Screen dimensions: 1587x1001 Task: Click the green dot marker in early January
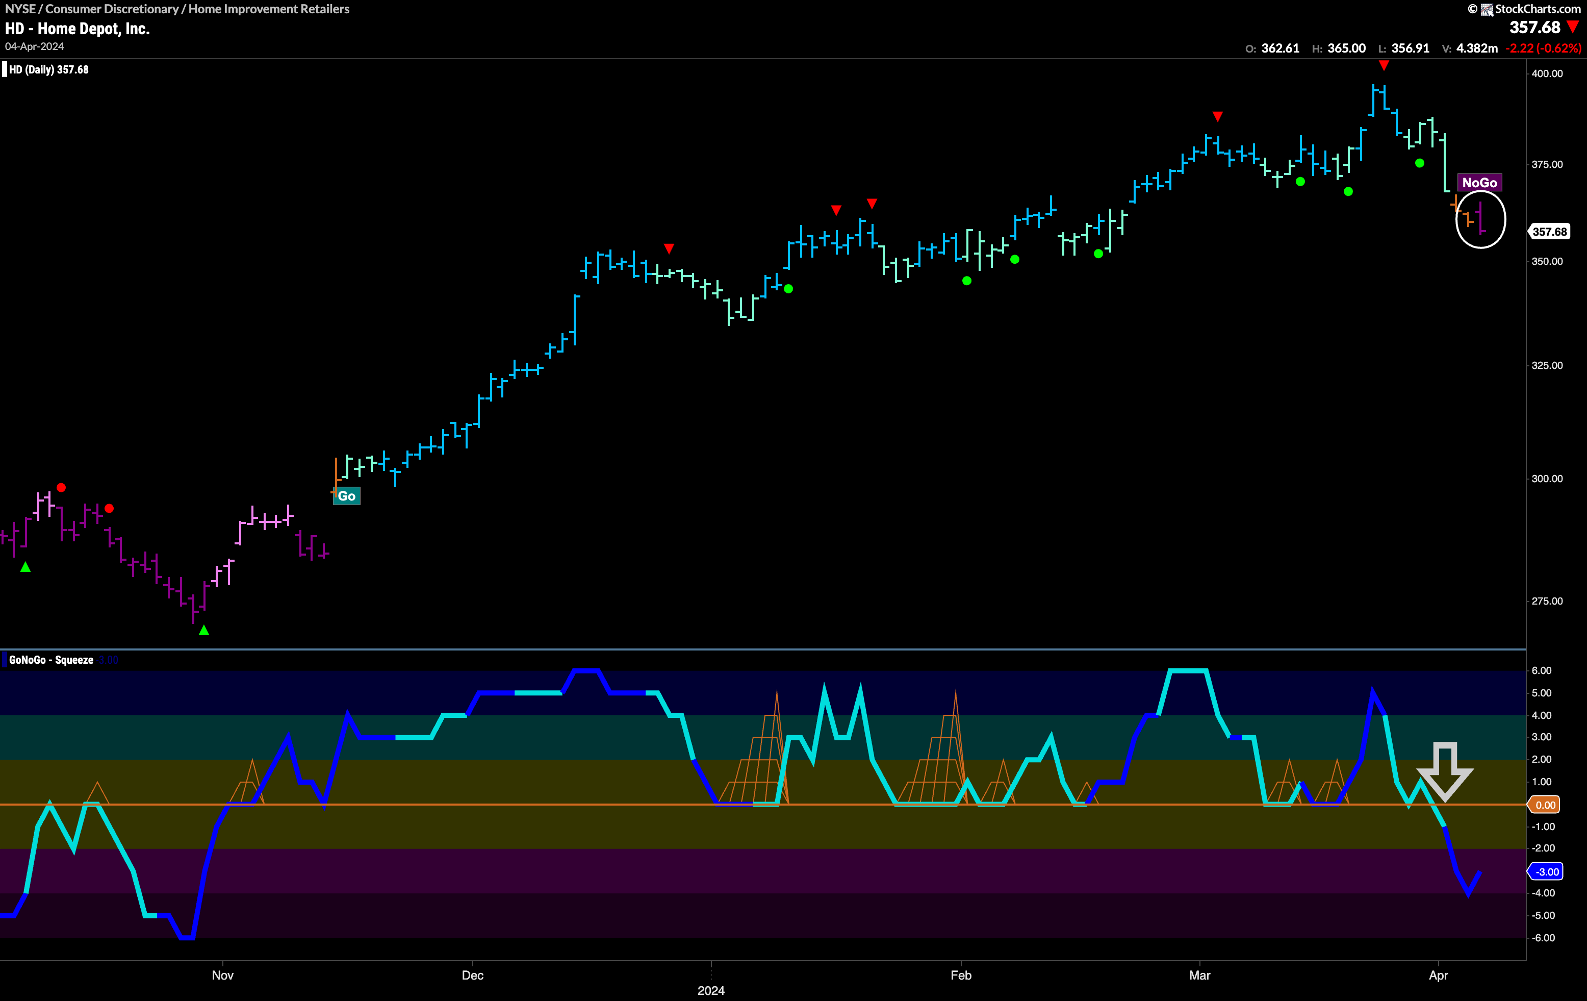point(788,289)
